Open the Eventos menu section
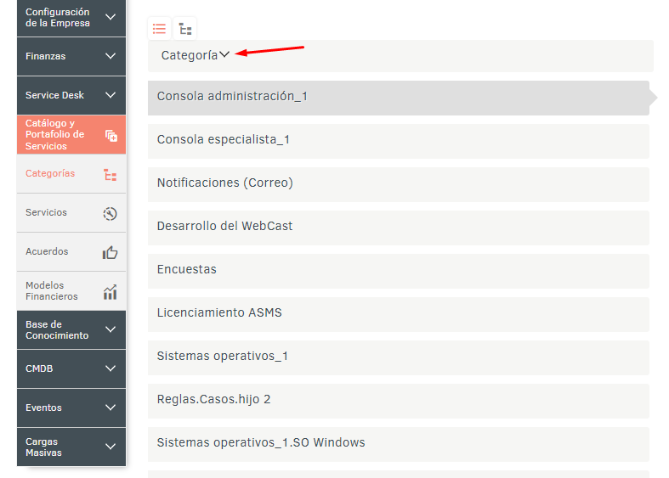Image resolution: width=669 pixels, height=478 pixels. [x=71, y=408]
